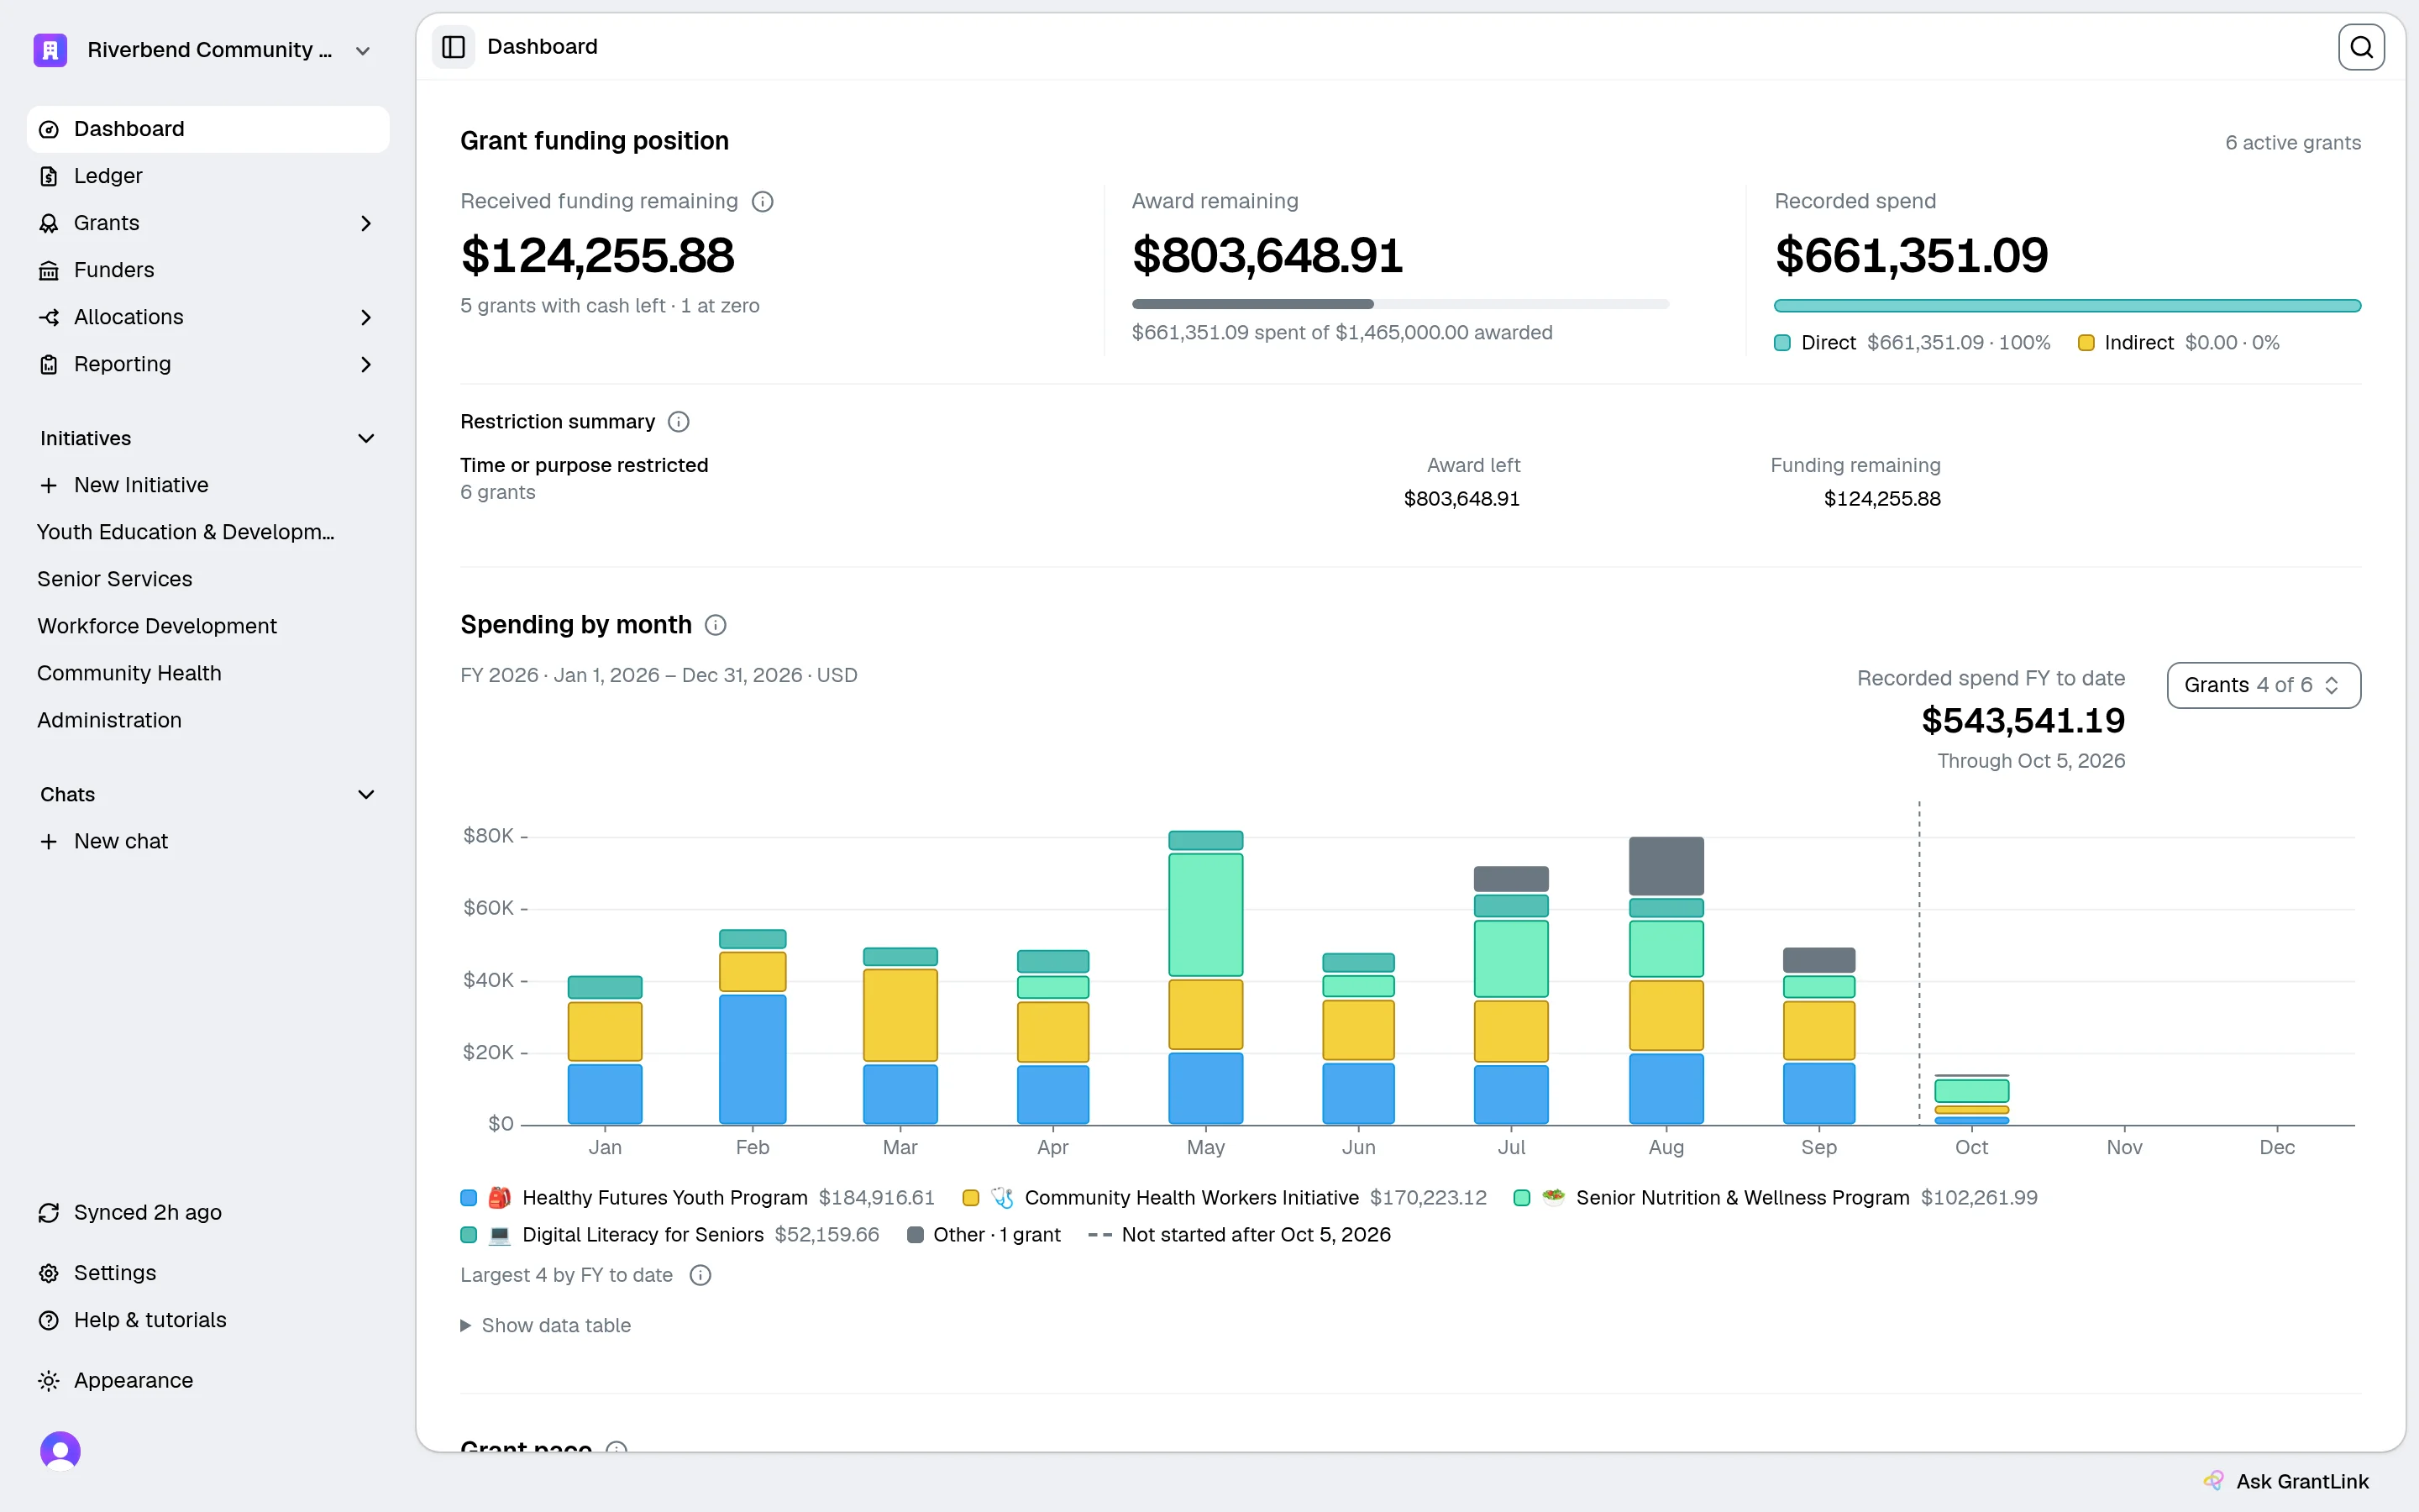Go to the Dashboard menu item
The image size is (2419, 1512).
(x=208, y=129)
